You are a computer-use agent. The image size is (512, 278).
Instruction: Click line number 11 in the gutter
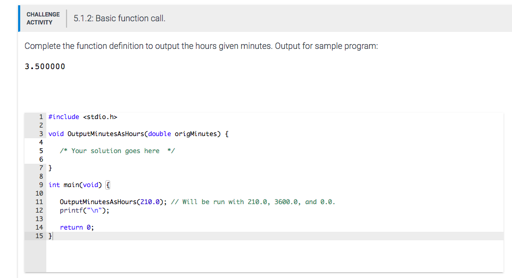(39, 201)
